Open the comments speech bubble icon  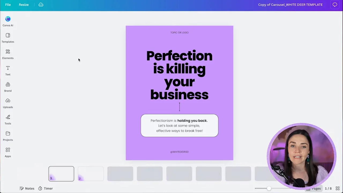pyautogui.click(x=335, y=5)
